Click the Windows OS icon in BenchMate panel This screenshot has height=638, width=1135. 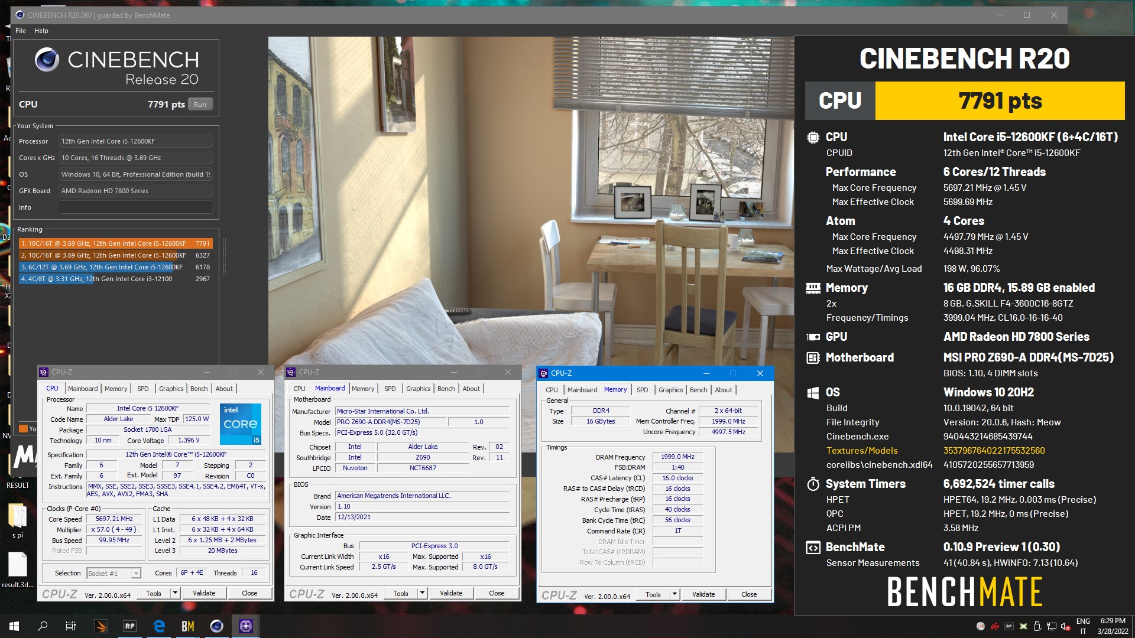(813, 393)
